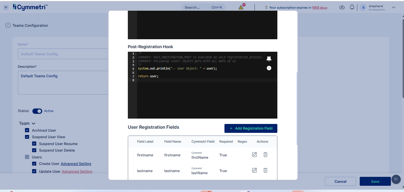The width and height of the screenshot is (404, 192).
Task: Click the upper dark code editor
Action: coord(202,25)
